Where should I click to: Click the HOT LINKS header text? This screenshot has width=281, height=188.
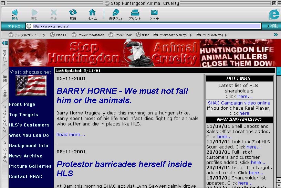click(238, 78)
